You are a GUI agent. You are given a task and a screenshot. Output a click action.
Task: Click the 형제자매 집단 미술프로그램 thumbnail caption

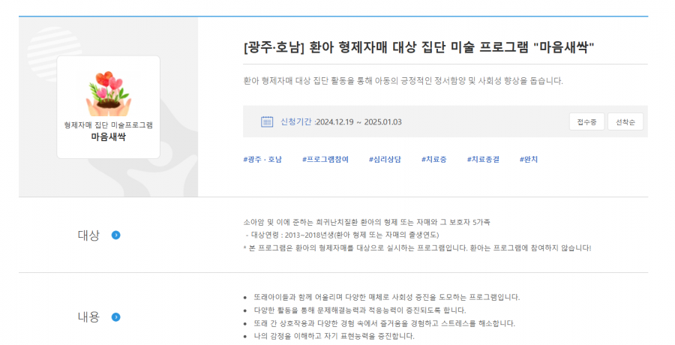tap(109, 125)
